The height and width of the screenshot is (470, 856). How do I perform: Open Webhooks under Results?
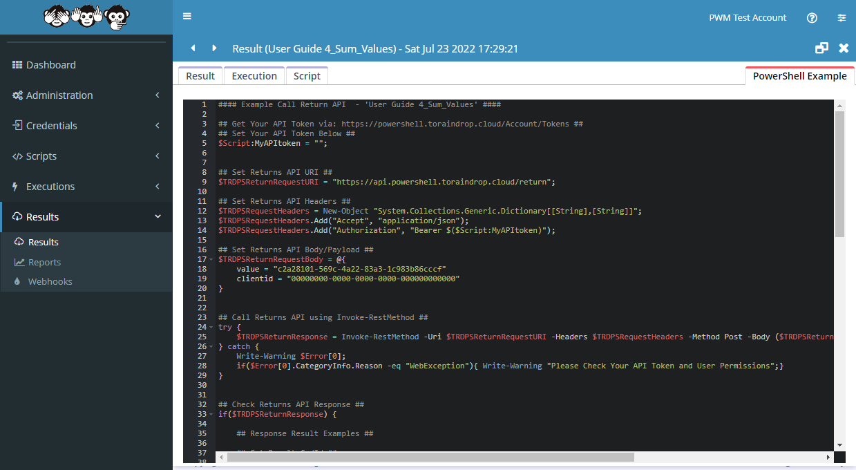[50, 281]
